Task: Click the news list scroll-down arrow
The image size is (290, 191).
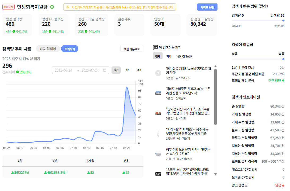Action: [x=215, y=174]
